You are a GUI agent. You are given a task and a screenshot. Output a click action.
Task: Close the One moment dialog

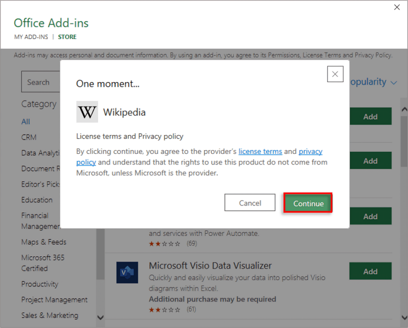(335, 74)
